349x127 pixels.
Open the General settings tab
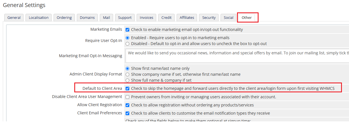click(14, 17)
